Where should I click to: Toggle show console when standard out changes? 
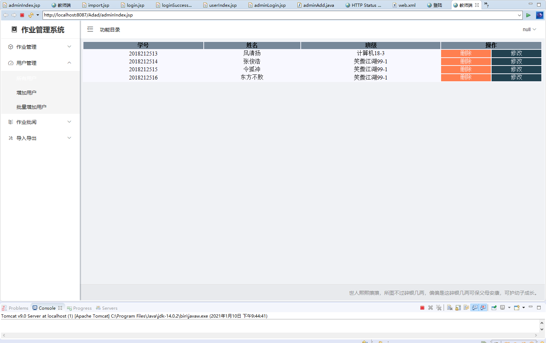(475, 308)
